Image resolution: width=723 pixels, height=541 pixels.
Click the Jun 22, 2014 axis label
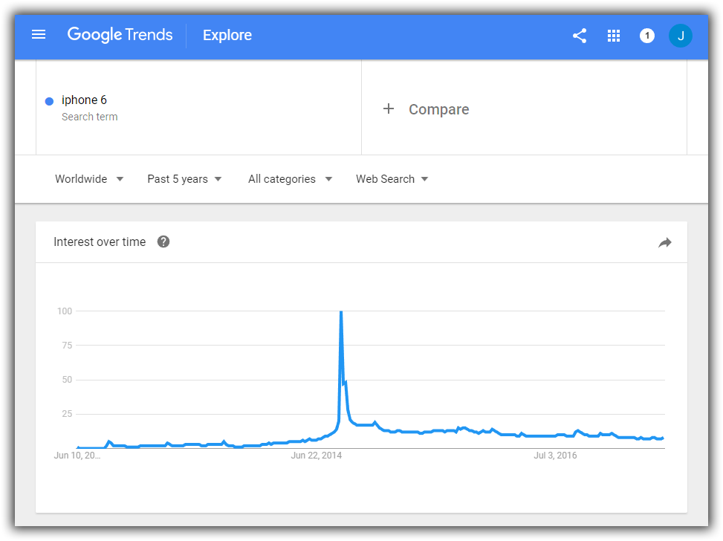pos(317,456)
